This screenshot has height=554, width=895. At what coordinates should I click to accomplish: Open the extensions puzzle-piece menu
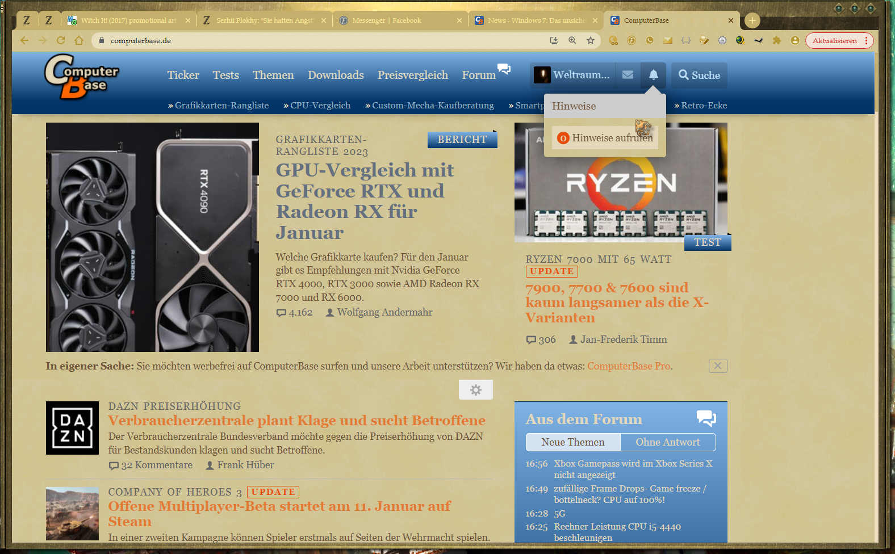click(777, 40)
